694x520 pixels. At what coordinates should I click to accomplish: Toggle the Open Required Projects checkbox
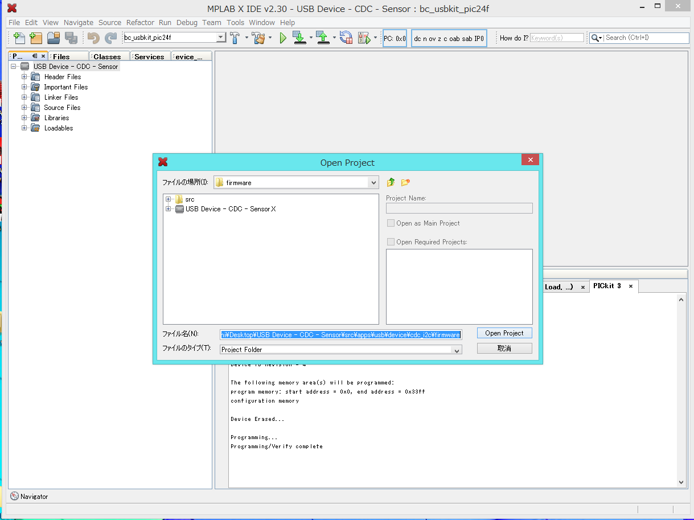(x=391, y=242)
